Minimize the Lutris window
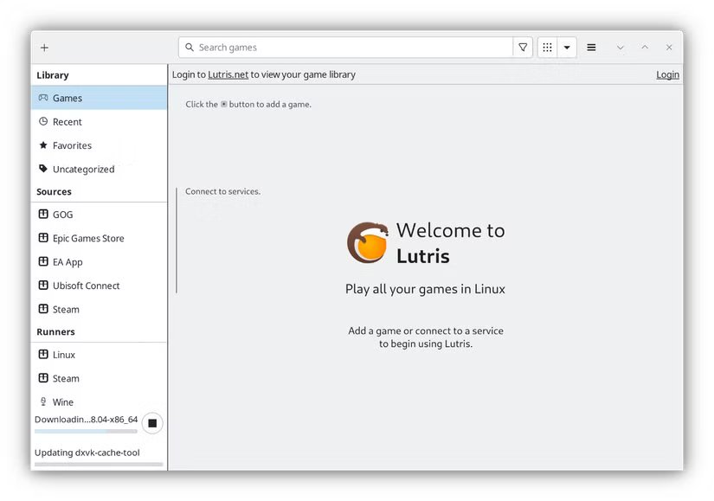The width and height of the screenshot is (714, 501). (621, 48)
